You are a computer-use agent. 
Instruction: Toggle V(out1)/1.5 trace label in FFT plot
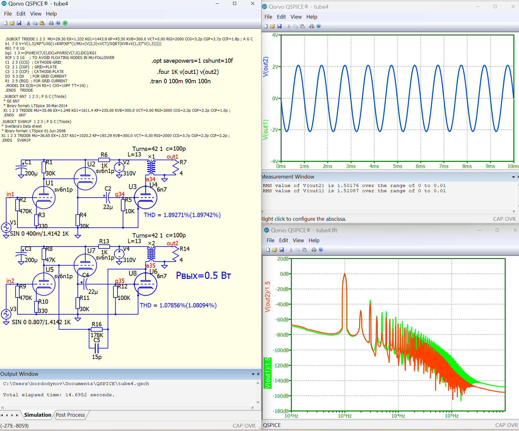coord(267,373)
